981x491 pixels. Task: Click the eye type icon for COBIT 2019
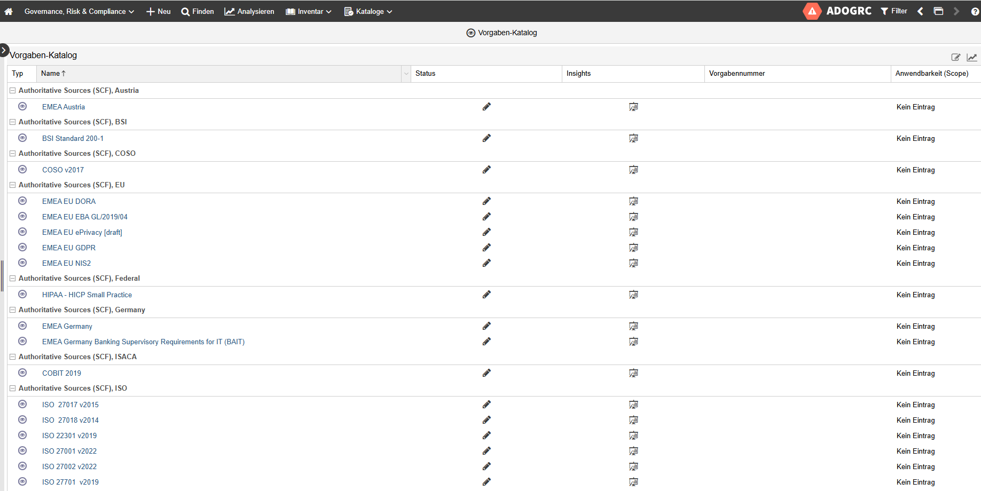(x=22, y=373)
